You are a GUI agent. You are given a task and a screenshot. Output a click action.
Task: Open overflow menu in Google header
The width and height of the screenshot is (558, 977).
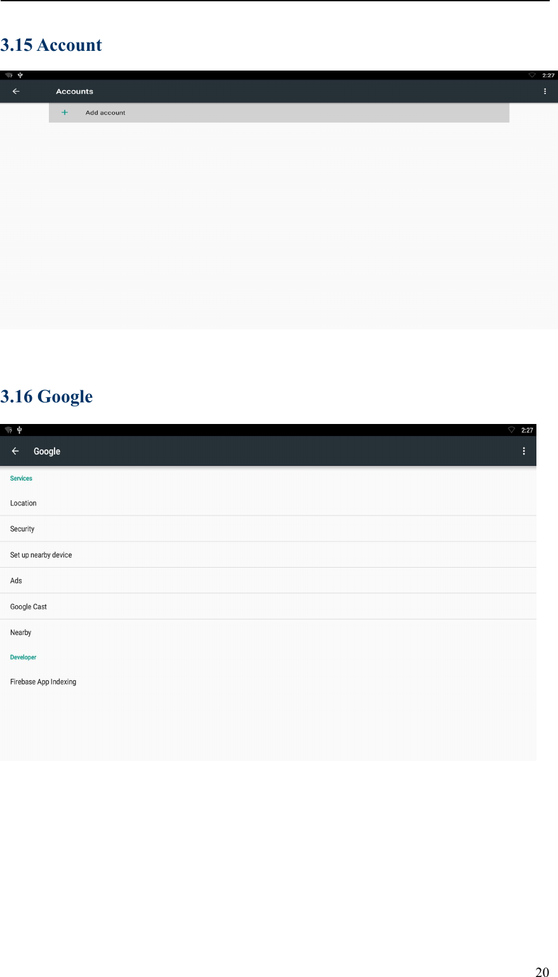pyautogui.click(x=524, y=451)
